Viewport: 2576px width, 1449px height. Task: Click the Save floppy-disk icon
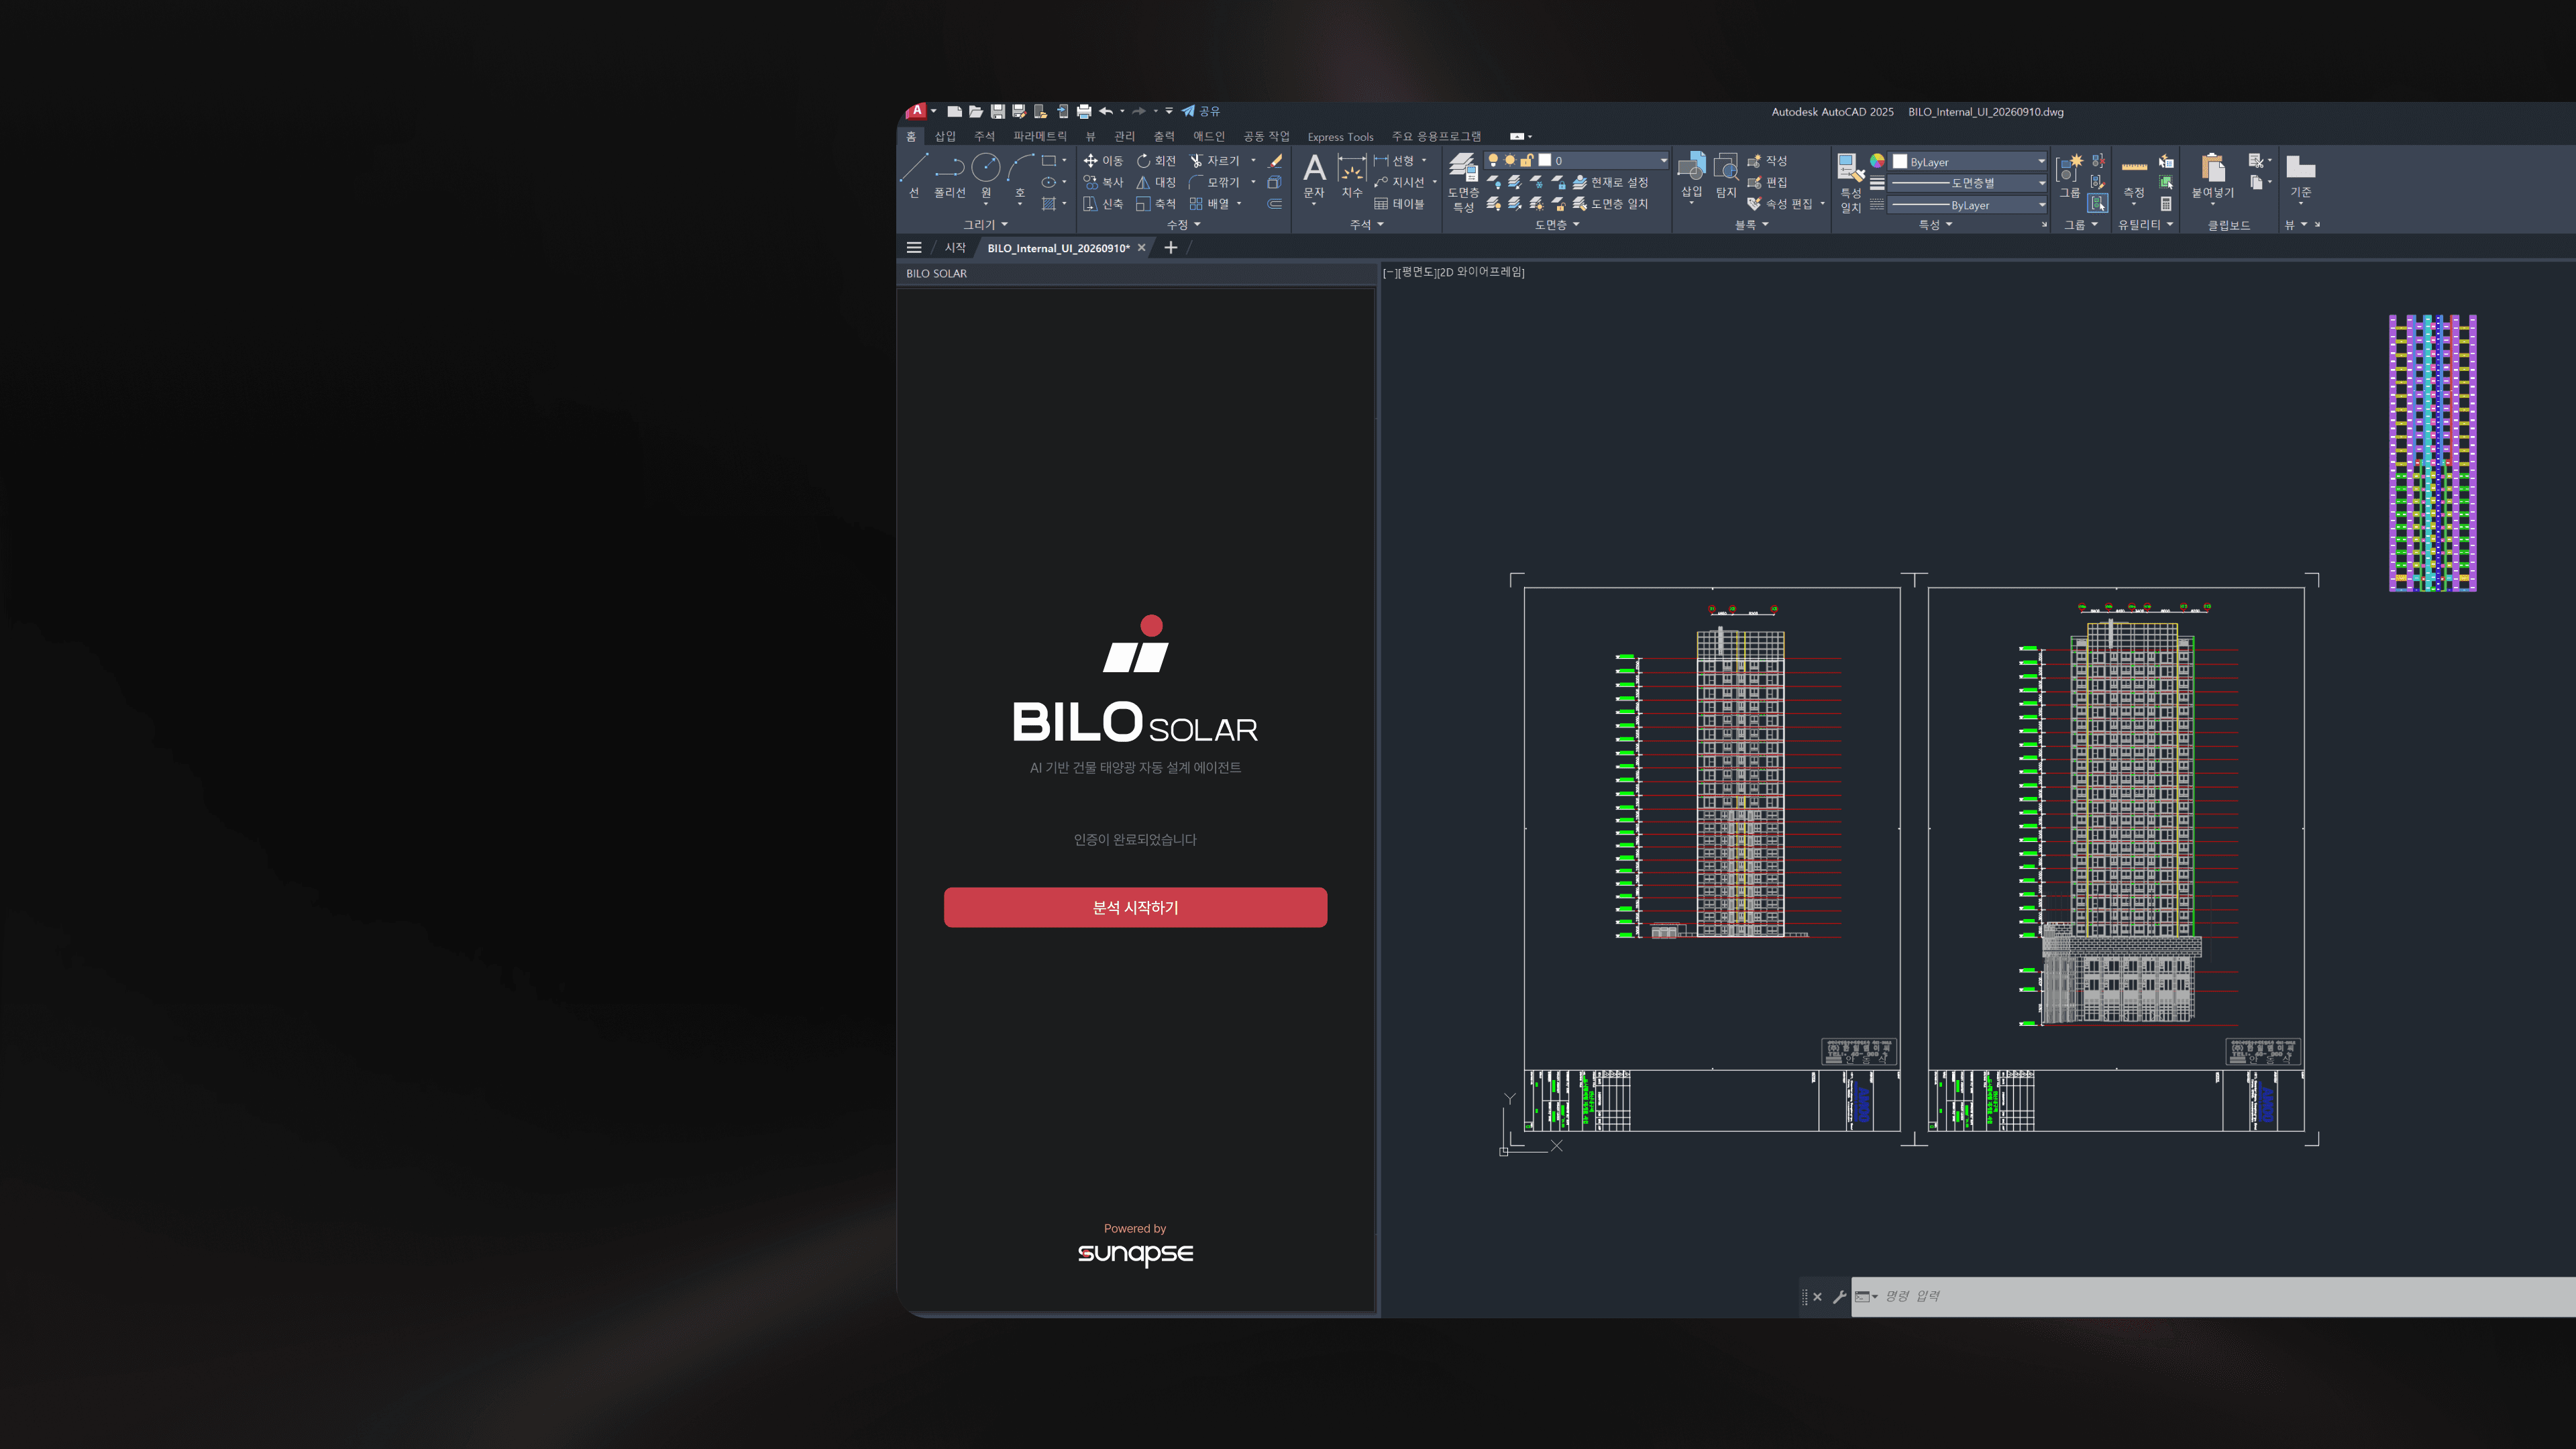pyautogui.click(x=997, y=111)
